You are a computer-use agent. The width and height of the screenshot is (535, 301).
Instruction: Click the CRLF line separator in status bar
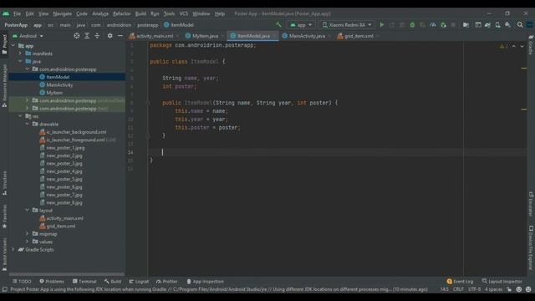click(458, 289)
